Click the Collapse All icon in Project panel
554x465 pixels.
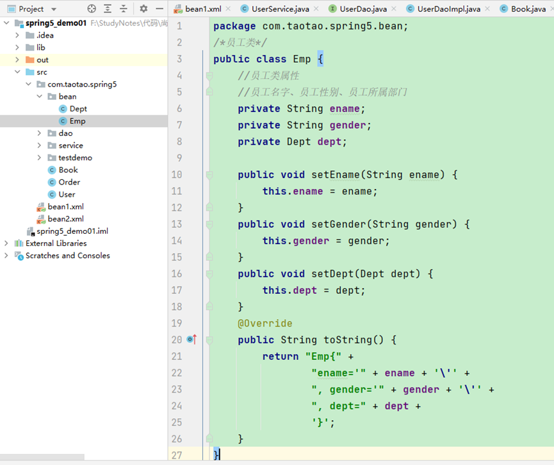coord(124,9)
